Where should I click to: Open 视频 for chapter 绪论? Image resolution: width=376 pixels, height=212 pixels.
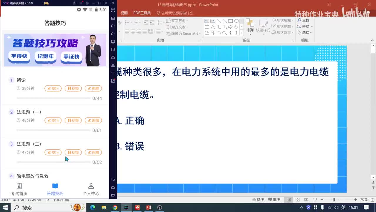click(73, 88)
